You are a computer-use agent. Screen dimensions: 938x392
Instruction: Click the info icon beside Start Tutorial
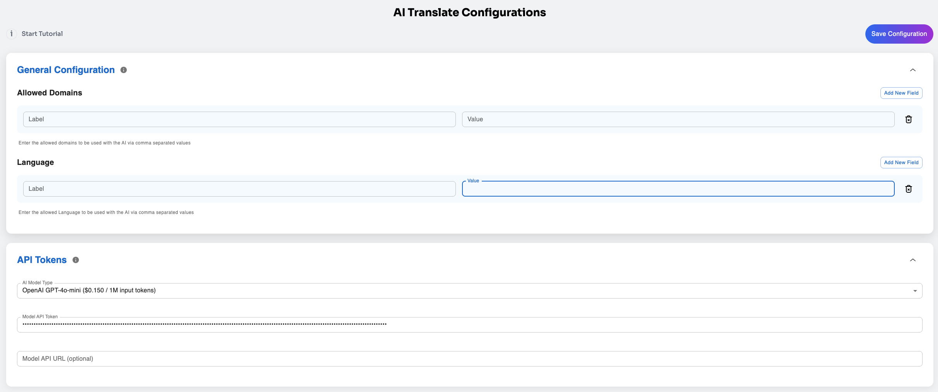[x=12, y=34]
